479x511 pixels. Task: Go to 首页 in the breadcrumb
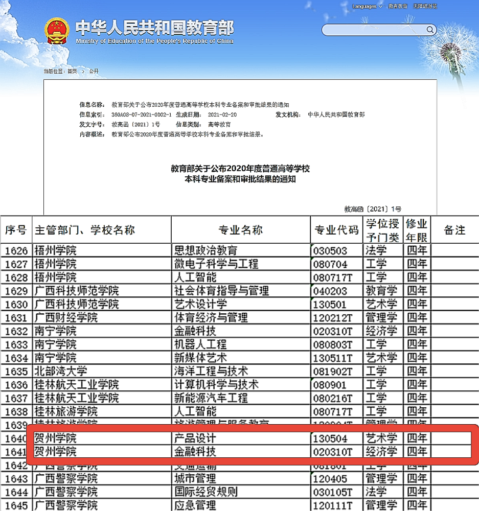pos(72,71)
